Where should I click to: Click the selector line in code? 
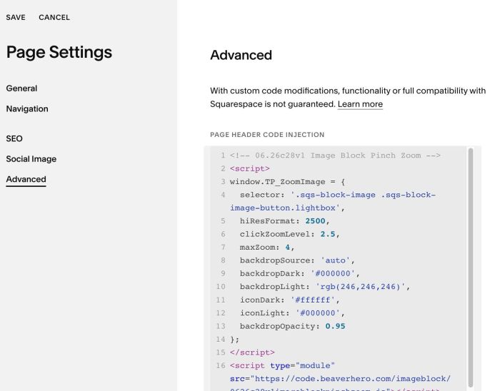pos(333,201)
